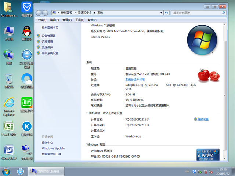Open 远程设置 in the sidebar
235x176 pixels.
tap(47, 41)
